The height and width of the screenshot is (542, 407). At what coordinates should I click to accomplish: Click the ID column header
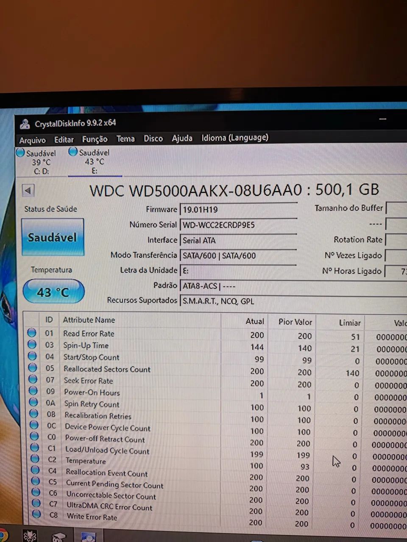[49, 320]
